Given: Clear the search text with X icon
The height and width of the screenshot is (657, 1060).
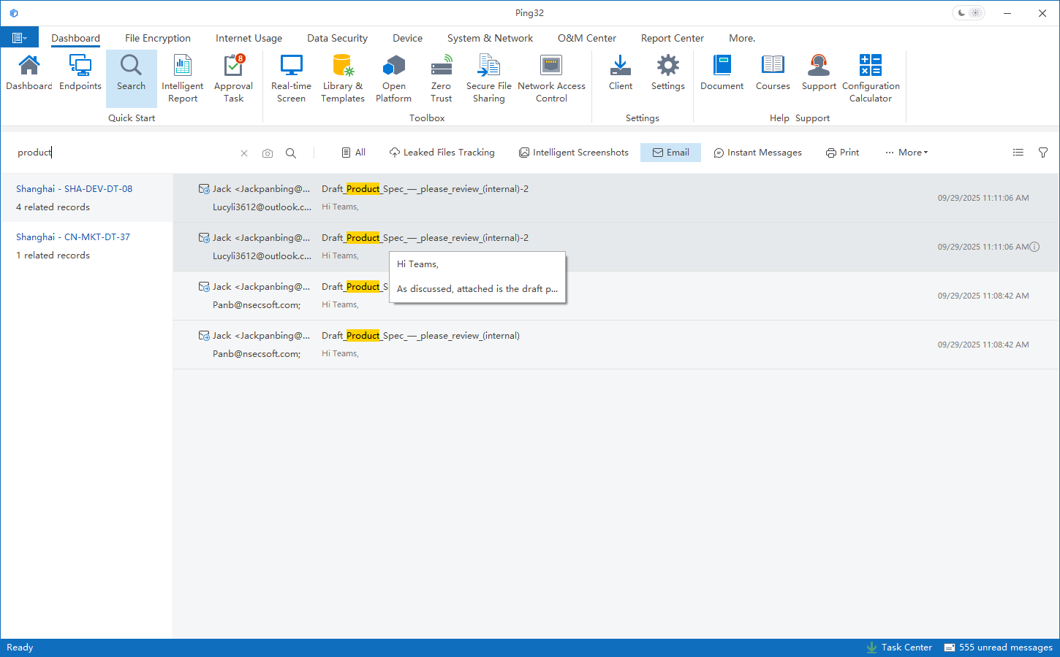Looking at the screenshot, I should 244,153.
